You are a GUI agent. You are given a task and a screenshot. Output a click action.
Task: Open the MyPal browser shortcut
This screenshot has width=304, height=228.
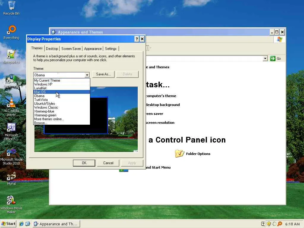click(x=11, y=178)
